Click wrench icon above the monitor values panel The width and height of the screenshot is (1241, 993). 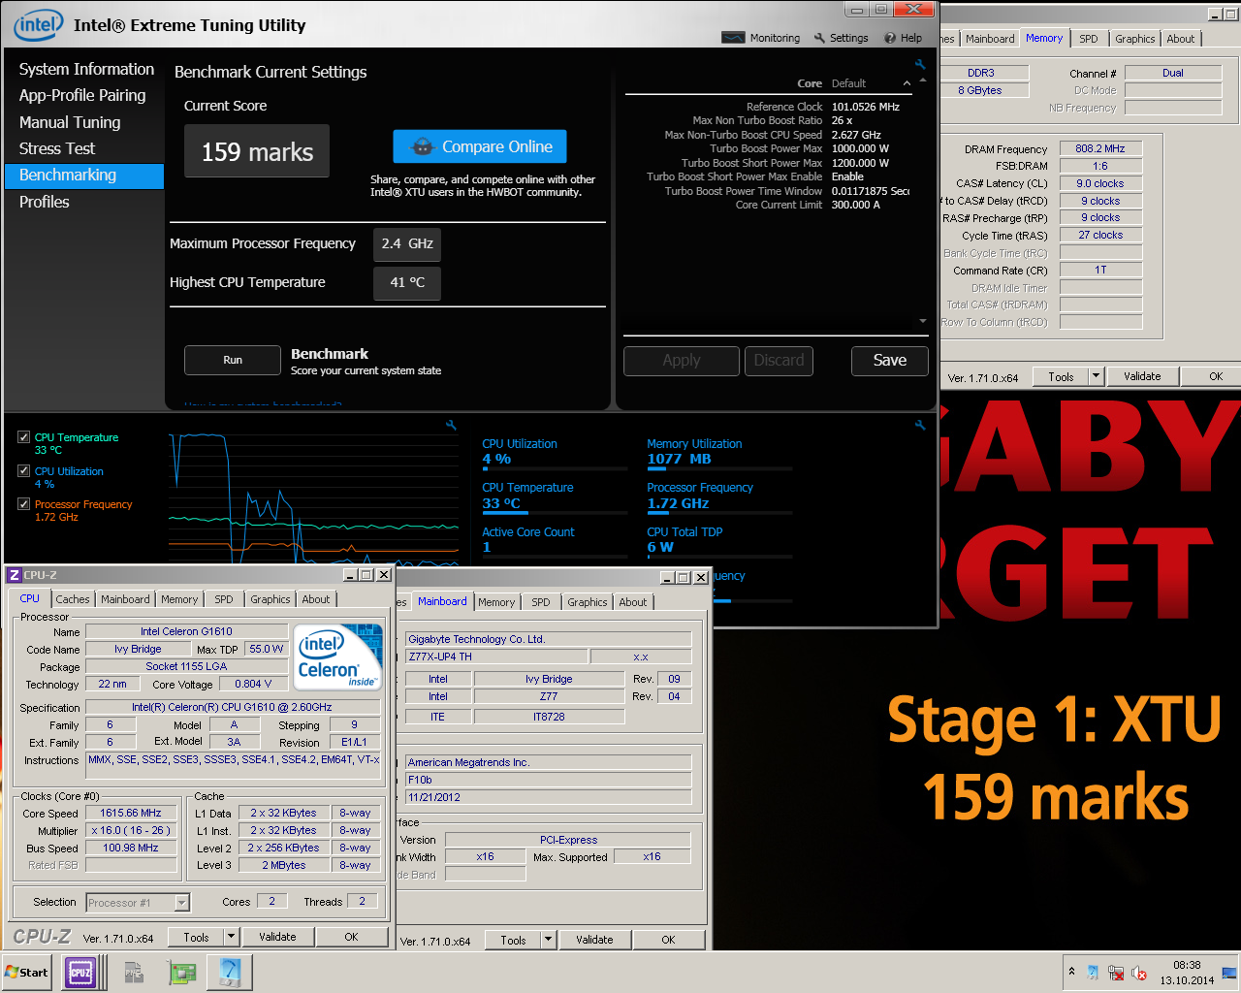pos(920,425)
